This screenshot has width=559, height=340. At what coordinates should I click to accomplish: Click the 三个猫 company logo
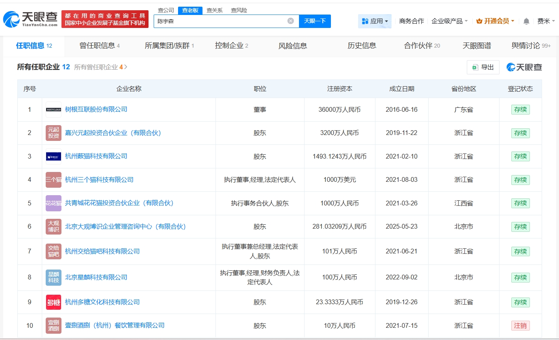click(54, 180)
